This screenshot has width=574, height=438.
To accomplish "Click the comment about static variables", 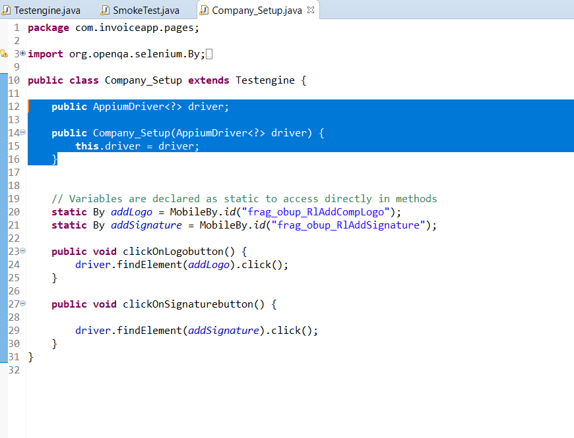I will (244, 199).
